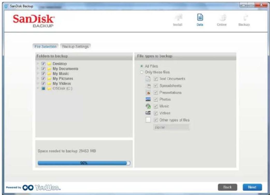
Task: Close the SanDisk Backup window
Action: (261, 5)
